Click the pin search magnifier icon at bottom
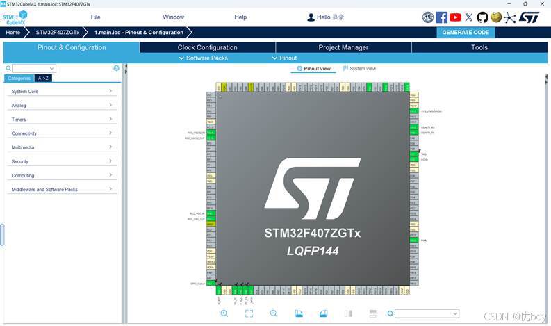551x326 pixels. 390,313
